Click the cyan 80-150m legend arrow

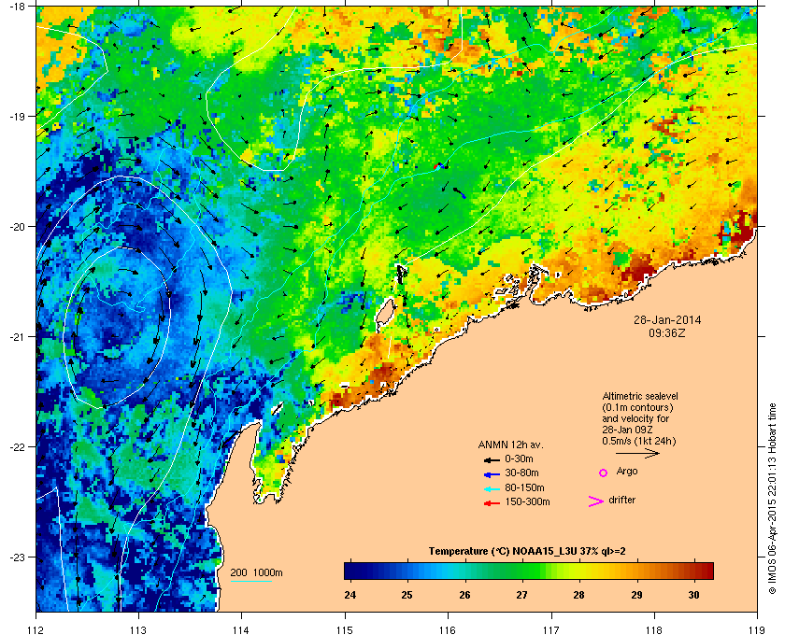point(492,488)
